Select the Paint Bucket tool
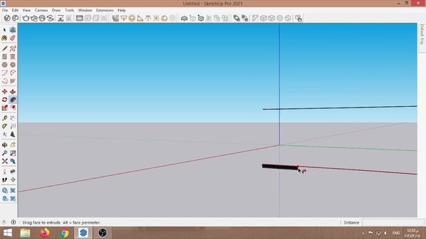 [5, 38]
